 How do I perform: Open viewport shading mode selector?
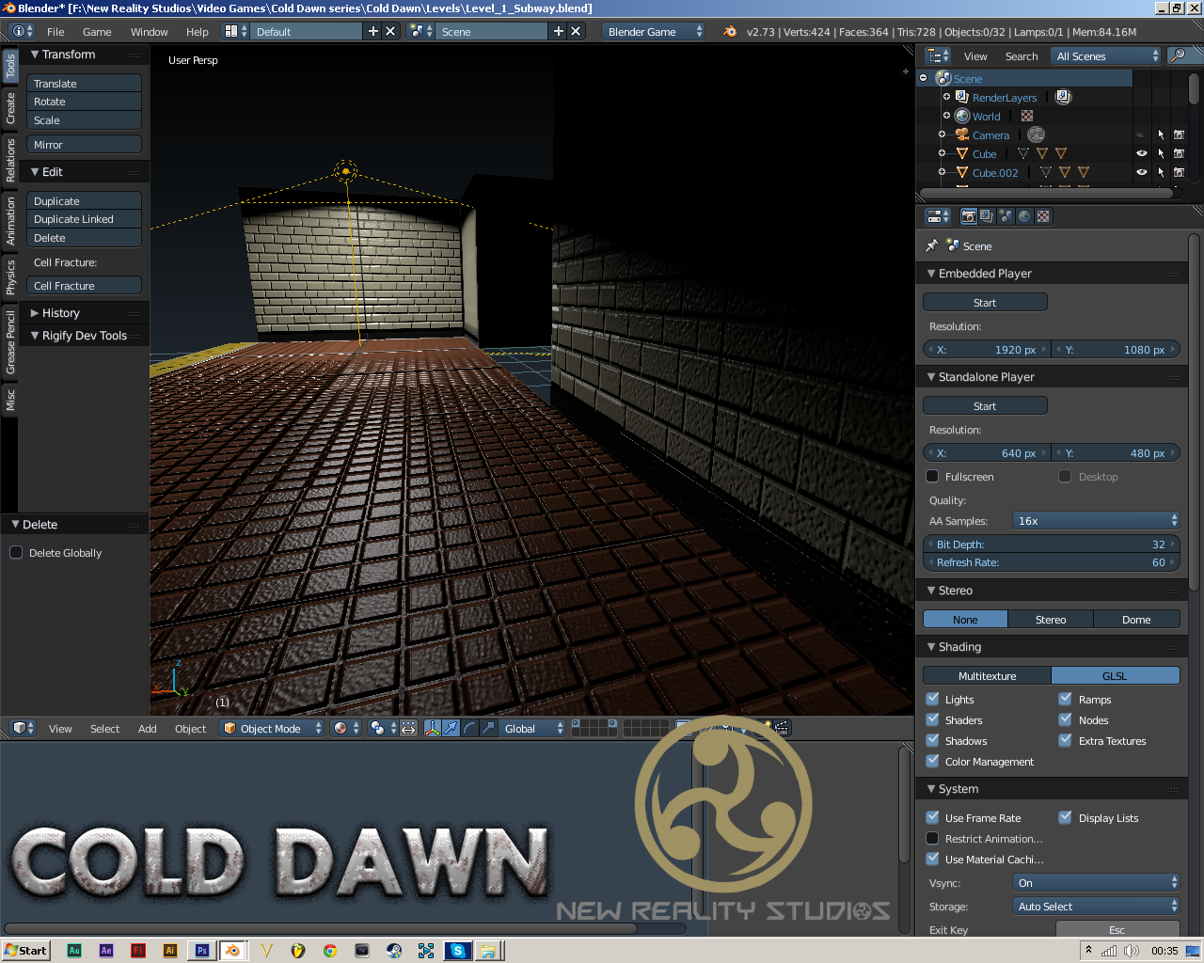pyautogui.click(x=346, y=728)
